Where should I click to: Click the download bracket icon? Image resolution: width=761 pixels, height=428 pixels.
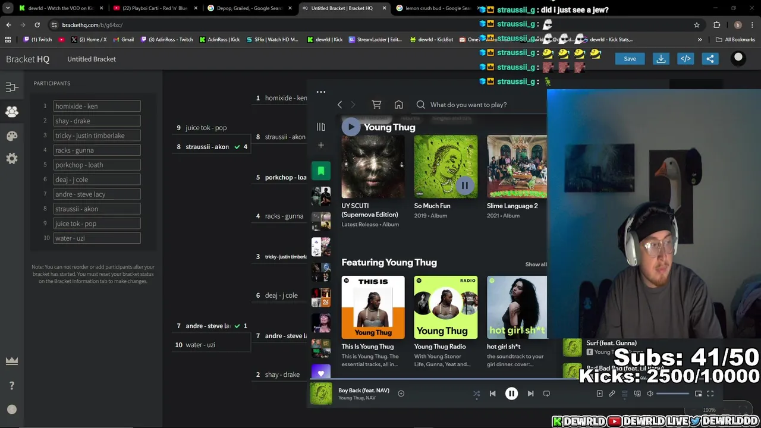coord(661,59)
